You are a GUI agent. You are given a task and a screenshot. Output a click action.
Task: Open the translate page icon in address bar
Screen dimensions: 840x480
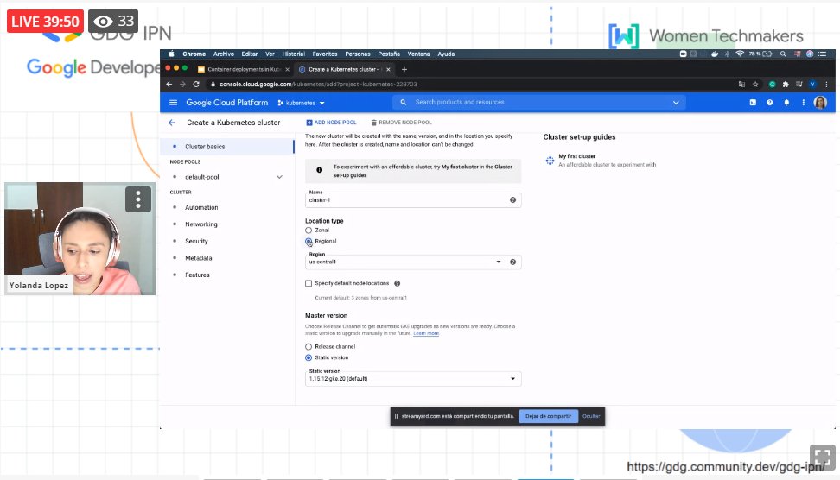coord(741,84)
